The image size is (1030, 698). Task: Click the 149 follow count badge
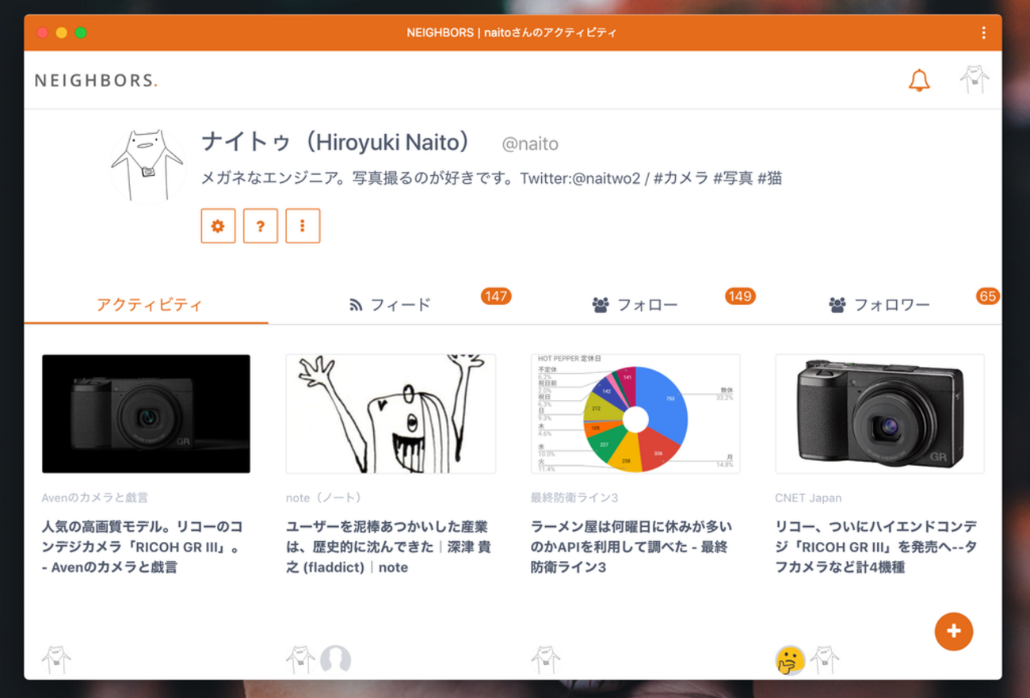point(740,296)
